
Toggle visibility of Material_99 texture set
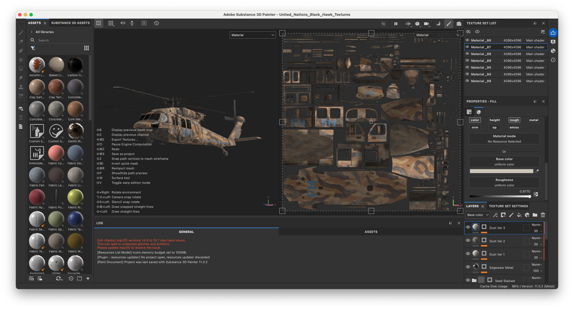467,81
